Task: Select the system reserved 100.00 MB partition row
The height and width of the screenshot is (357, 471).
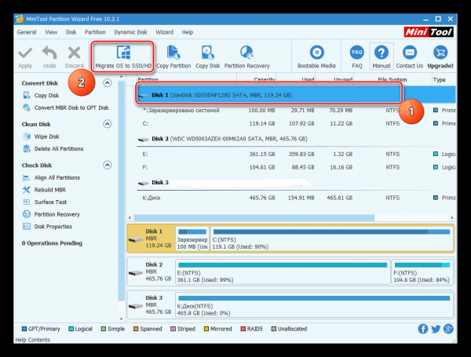Action: click(x=296, y=111)
